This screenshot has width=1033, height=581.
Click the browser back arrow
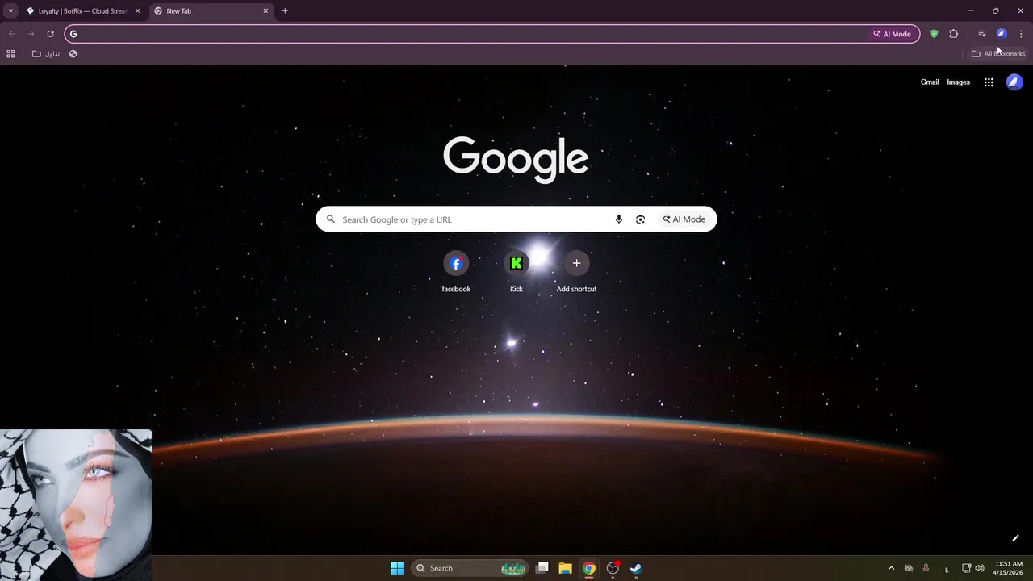coord(11,34)
